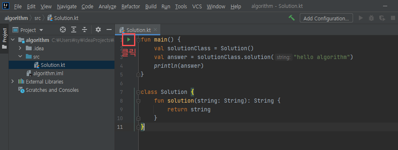Image resolution: width=398 pixels, height=150 pixels.
Task: Hide the Project panel with minus icon
Action: point(109,30)
